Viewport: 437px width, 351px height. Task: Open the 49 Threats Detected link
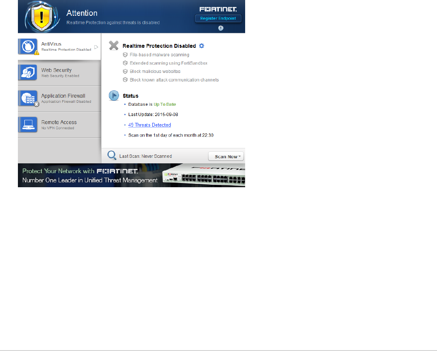click(149, 125)
